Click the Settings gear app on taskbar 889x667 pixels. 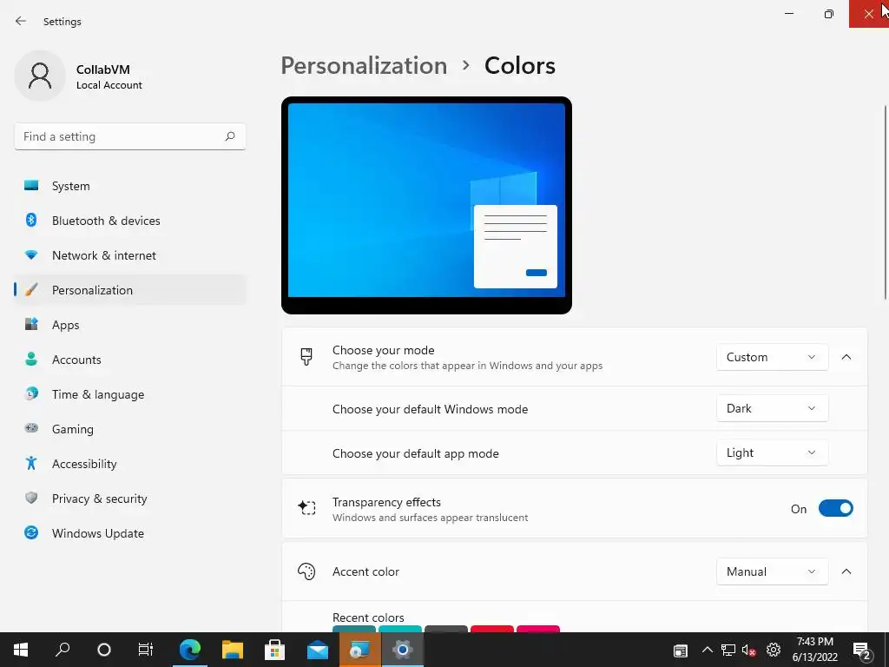403,650
